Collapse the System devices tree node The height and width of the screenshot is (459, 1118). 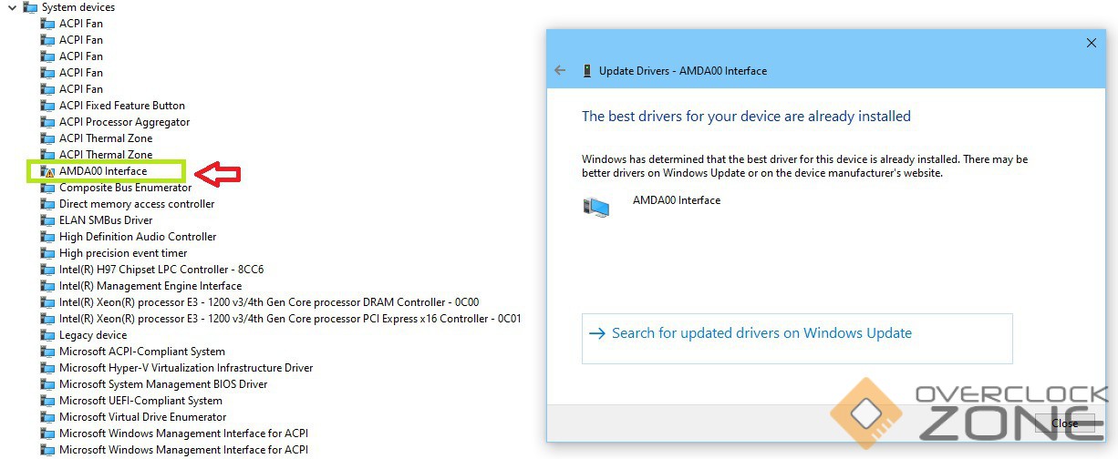pos(11,7)
